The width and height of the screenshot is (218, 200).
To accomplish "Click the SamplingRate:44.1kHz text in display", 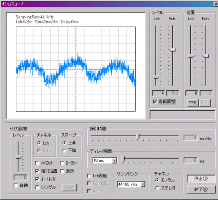I will click(34, 17).
